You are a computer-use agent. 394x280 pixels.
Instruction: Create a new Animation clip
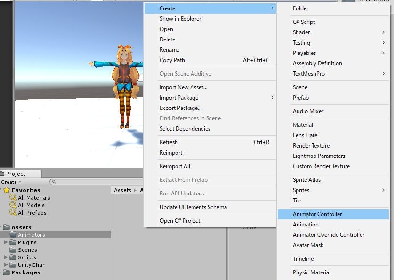point(333,225)
